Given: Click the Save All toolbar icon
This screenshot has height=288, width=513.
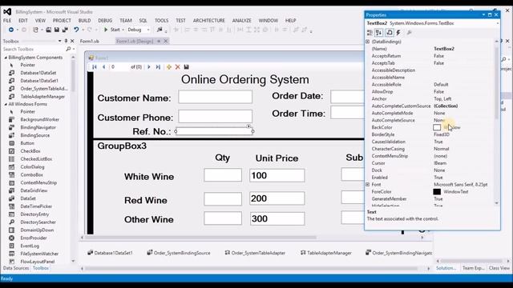Looking at the screenshot, I should point(65,30).
